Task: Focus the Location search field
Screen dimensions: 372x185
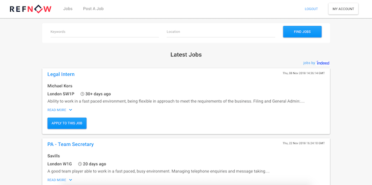Action: [221, 32]
